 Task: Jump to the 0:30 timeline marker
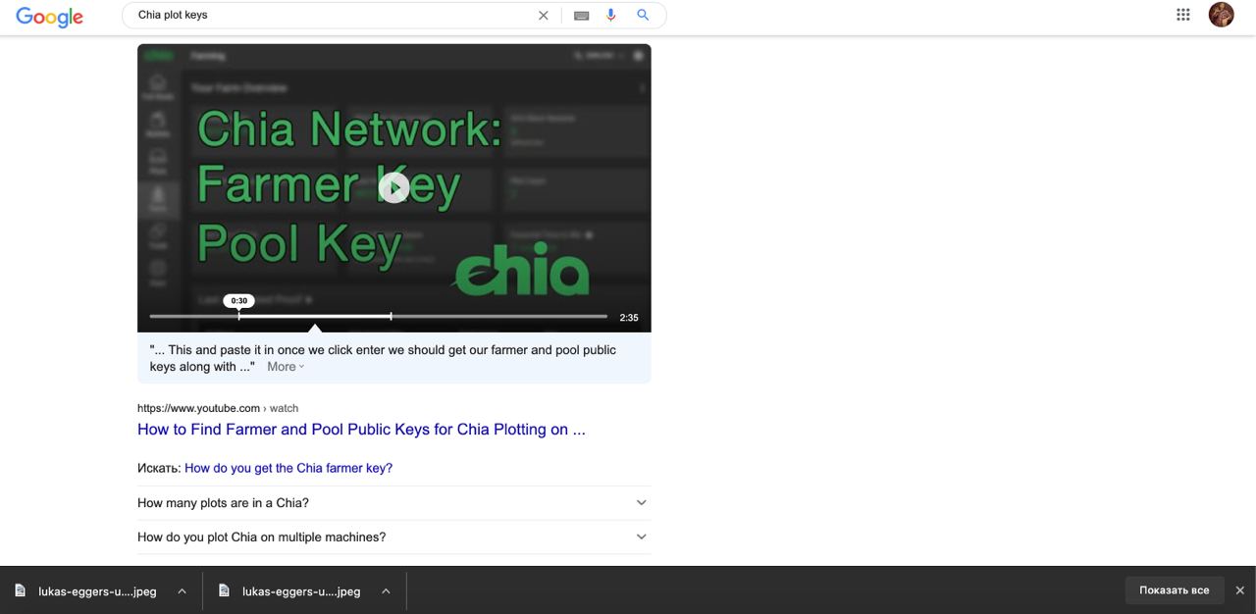click(238, 301)
